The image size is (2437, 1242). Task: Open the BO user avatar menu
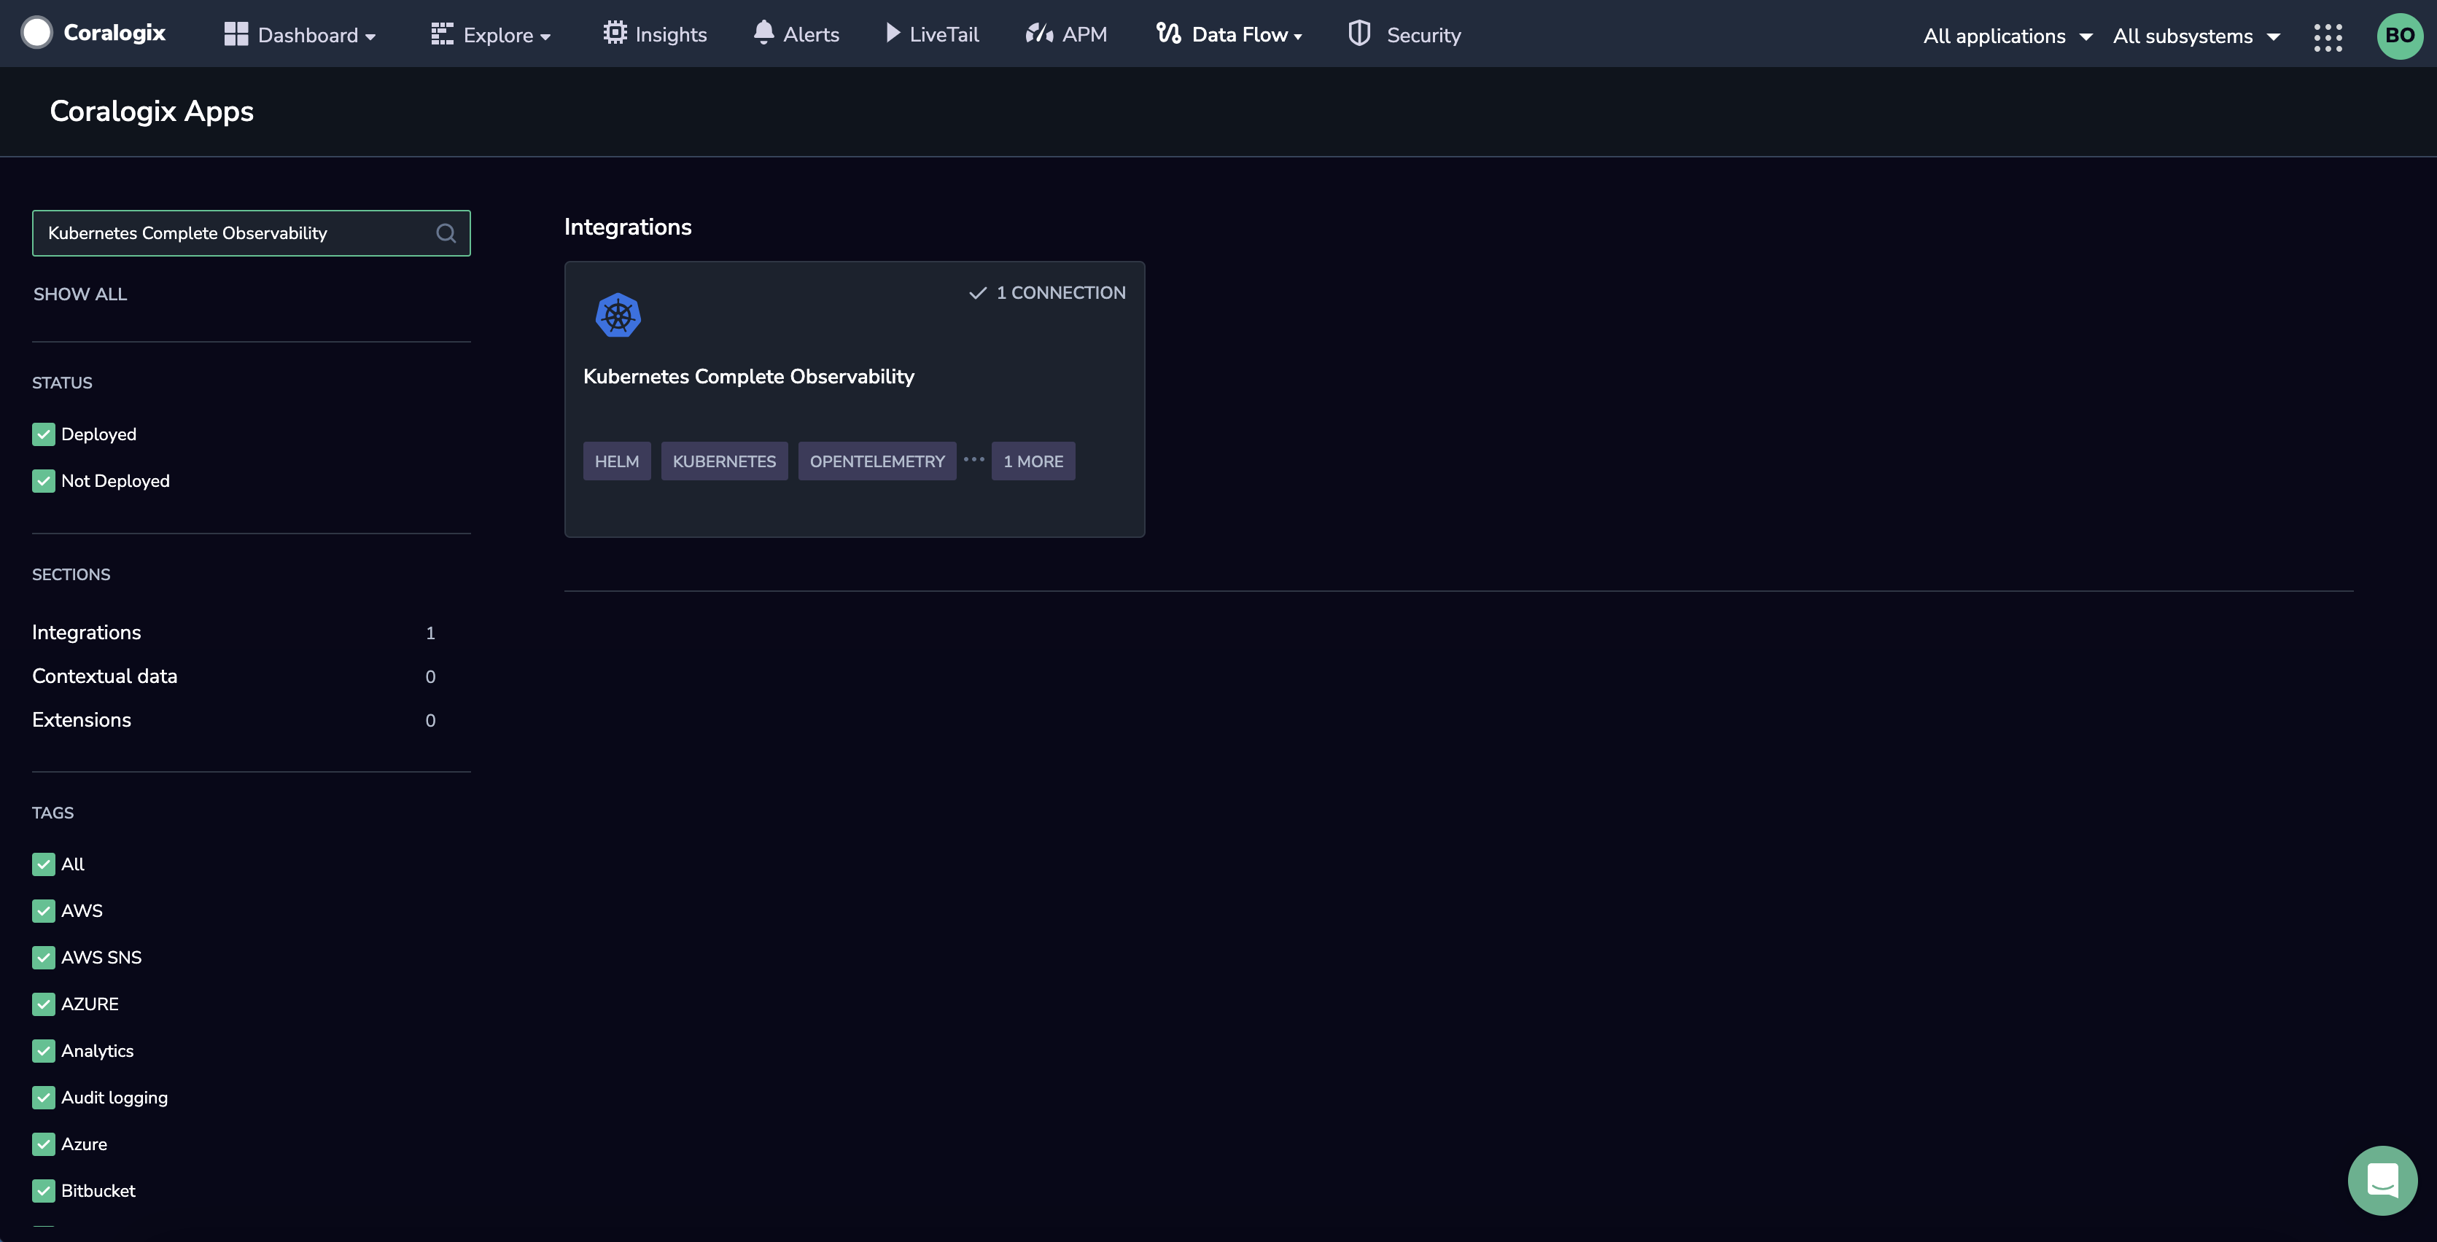click(2400, 36)
